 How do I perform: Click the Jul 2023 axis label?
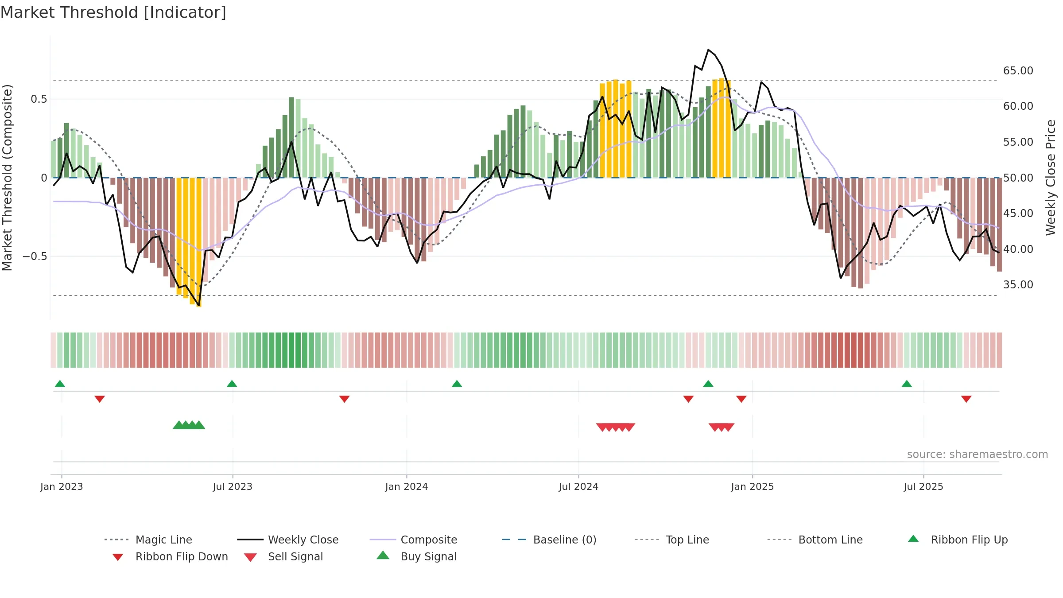click(x=233, y=487)
